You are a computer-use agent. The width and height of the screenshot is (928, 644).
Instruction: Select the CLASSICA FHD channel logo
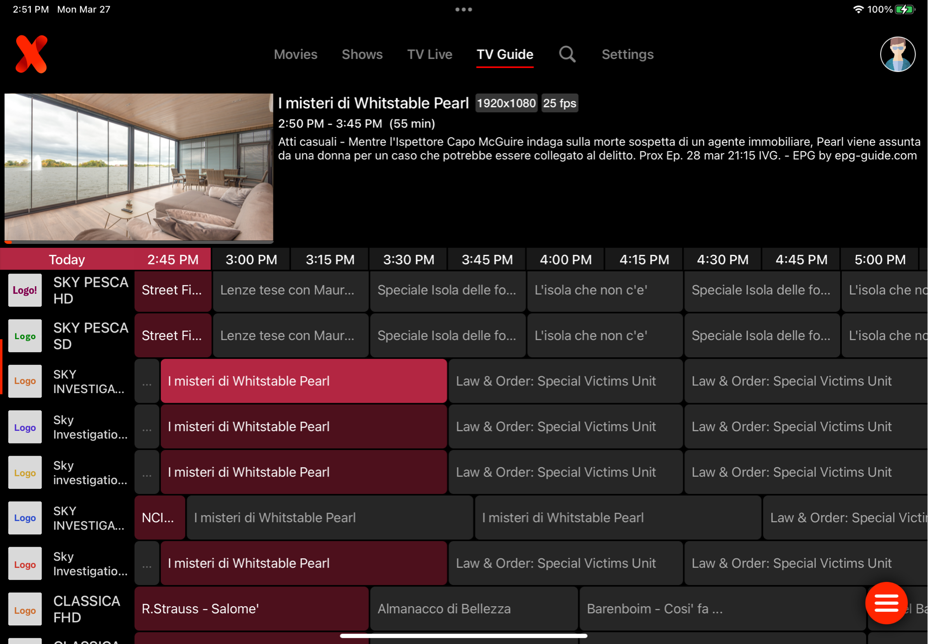pos(25,609)
